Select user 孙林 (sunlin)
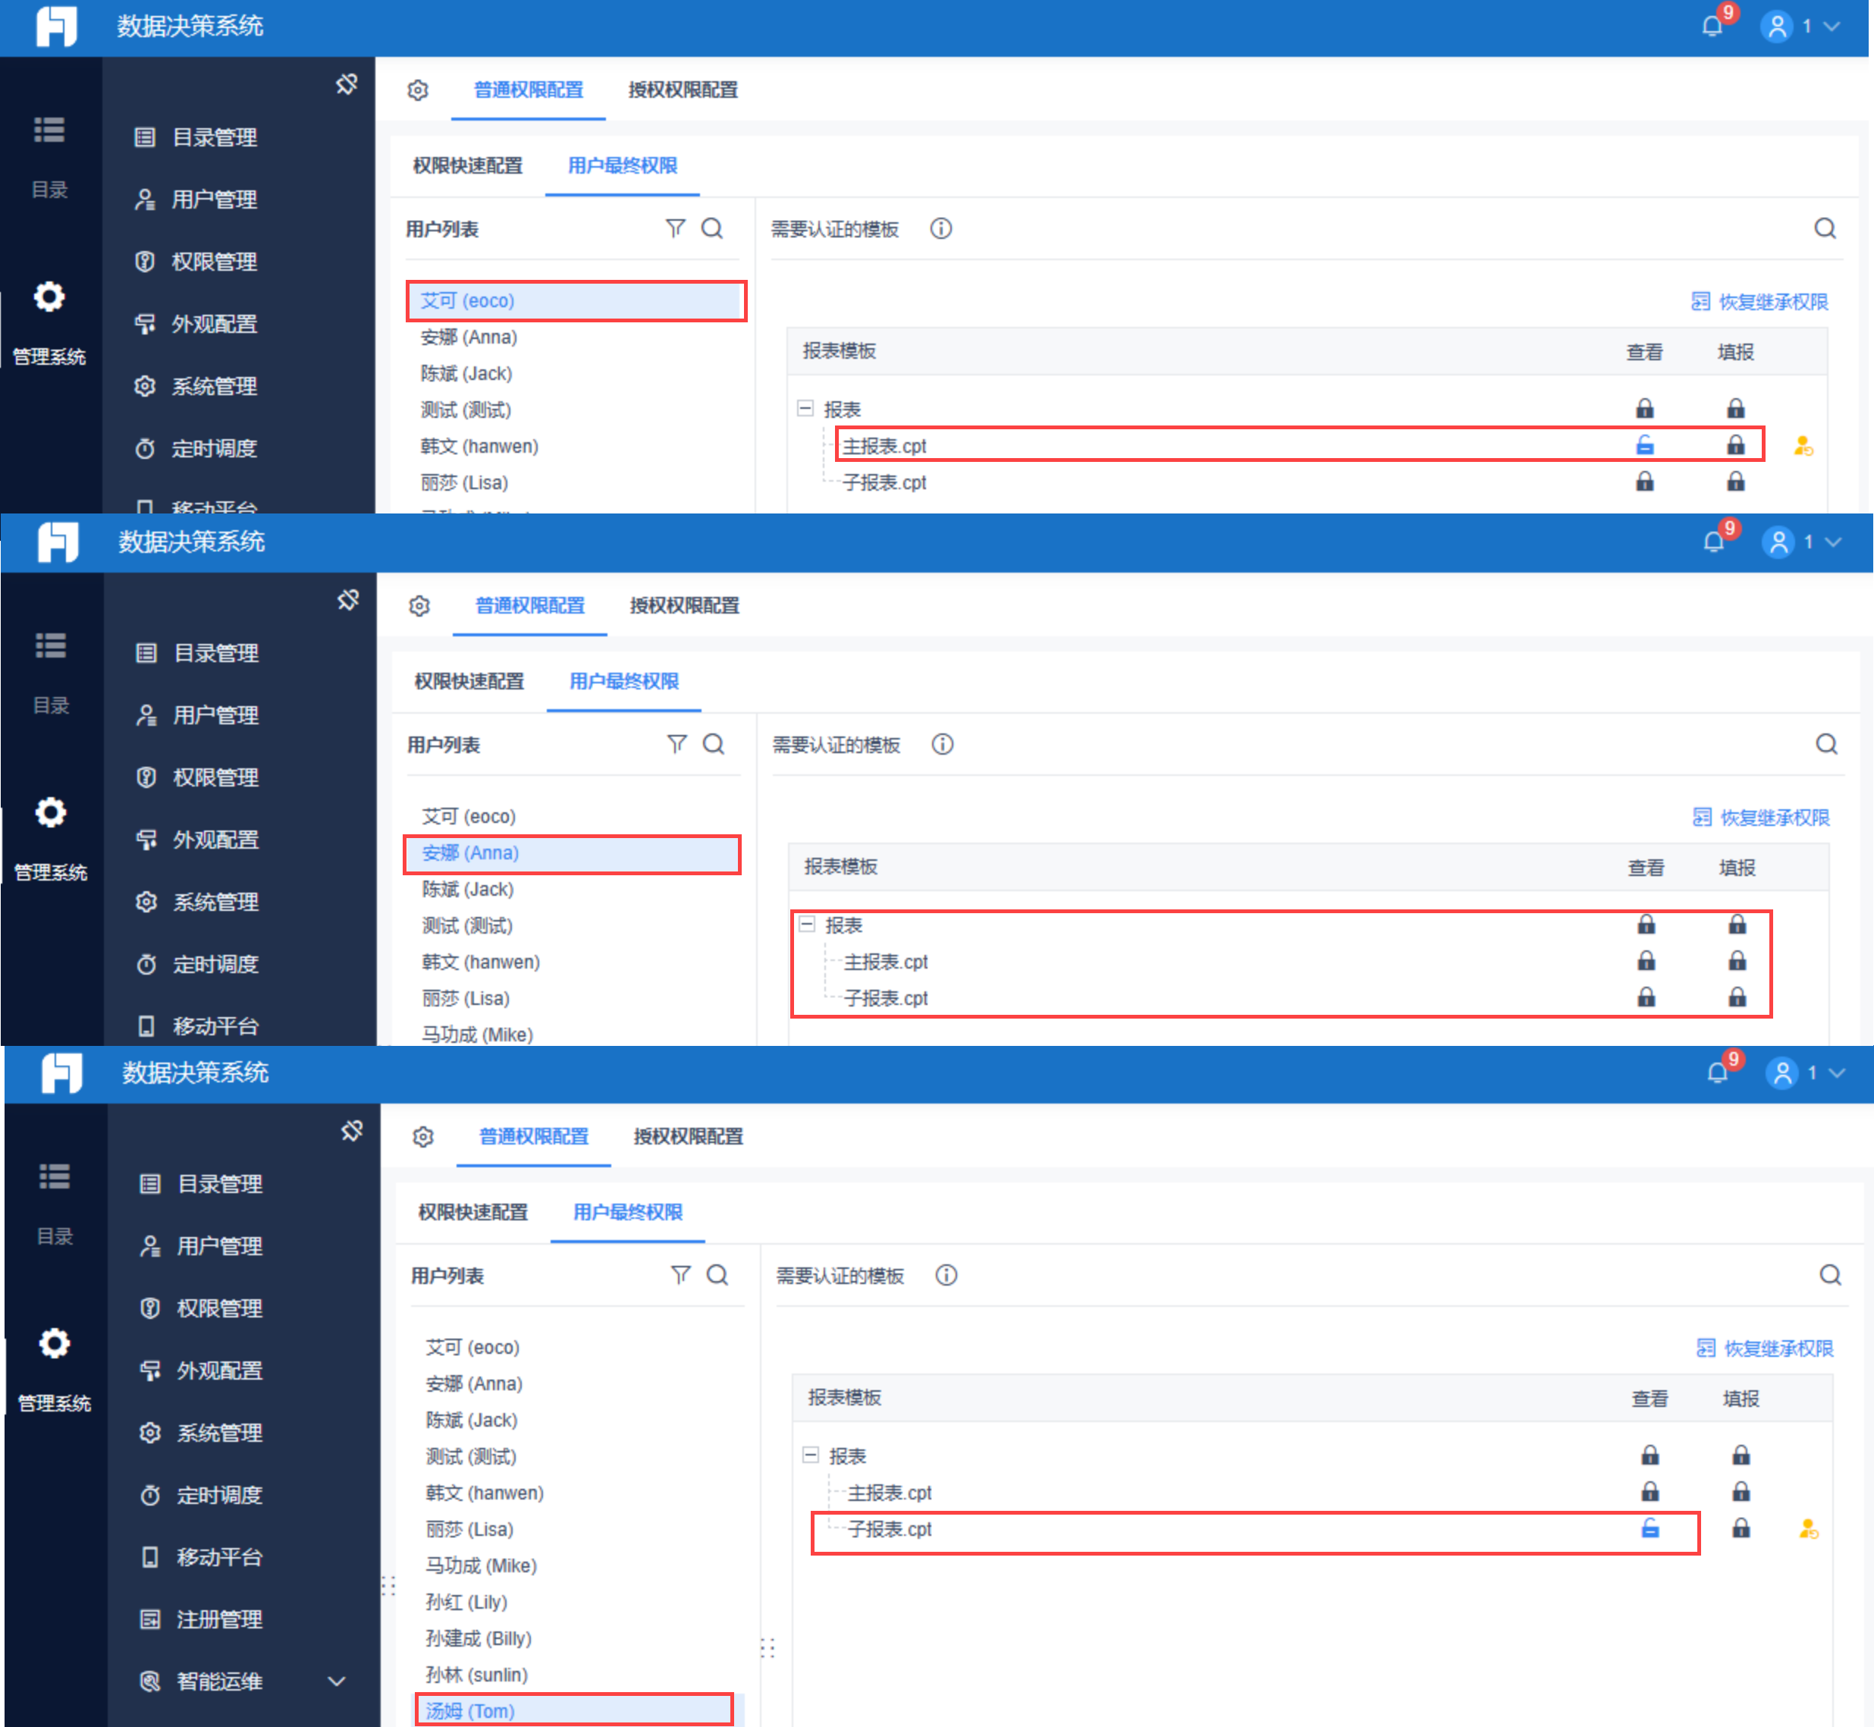This screenshot has height=1727, width=1874. pos(477,1675)
